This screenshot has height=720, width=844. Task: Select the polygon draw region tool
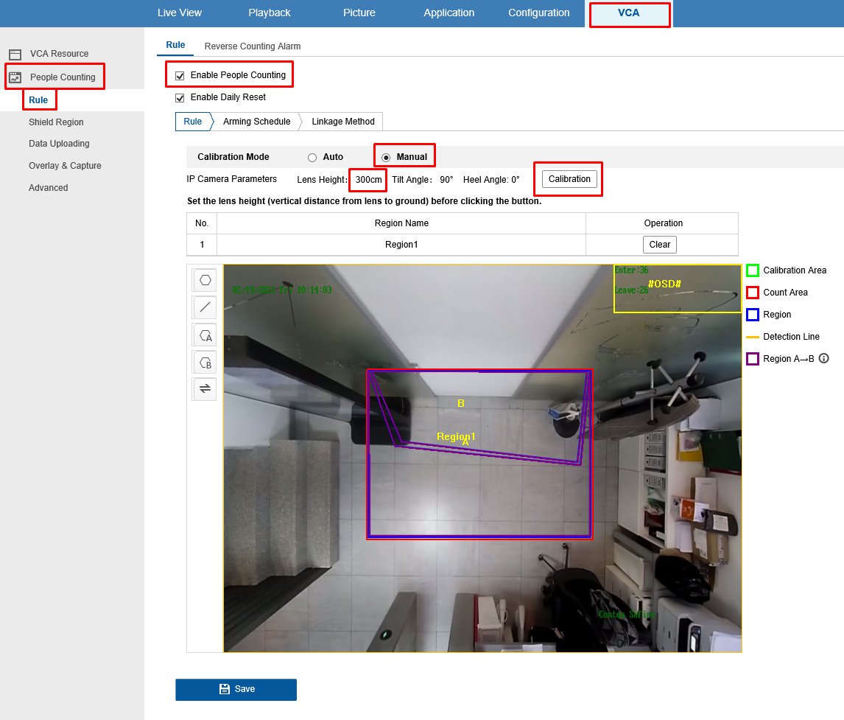(x=205, y=280)
